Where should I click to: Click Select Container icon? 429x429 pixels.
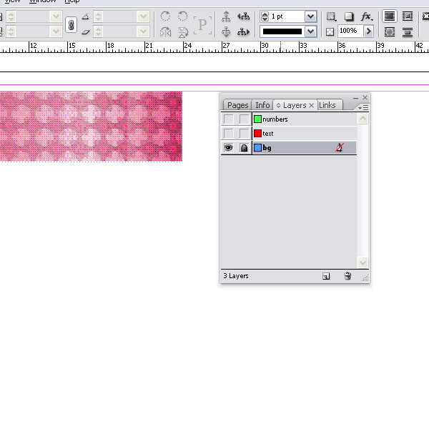click(226, 16)
